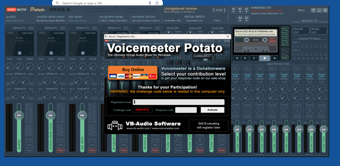Click the Denoiser knob on the quality strip
Screen dimensions: 340x166
(30, 66)
